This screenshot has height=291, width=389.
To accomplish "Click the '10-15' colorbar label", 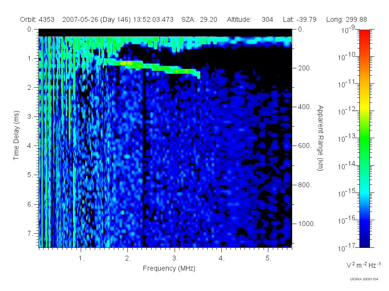I will tap(346, 193).
